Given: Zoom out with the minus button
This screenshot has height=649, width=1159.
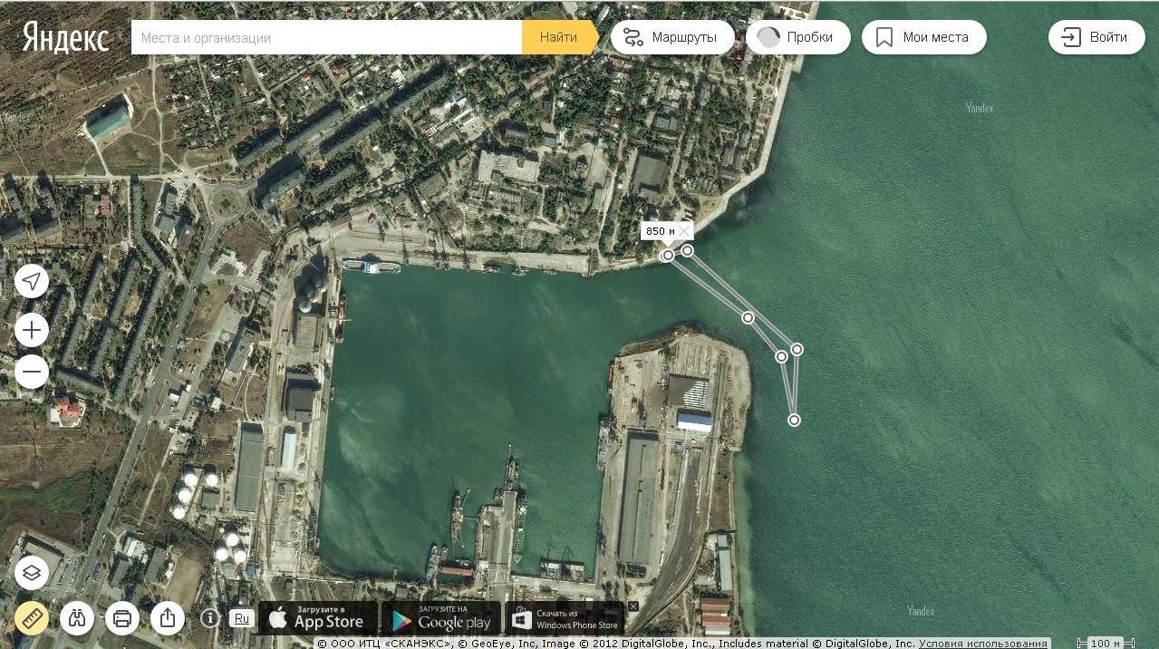Looking at the screenshot, I should coord(32,372).
